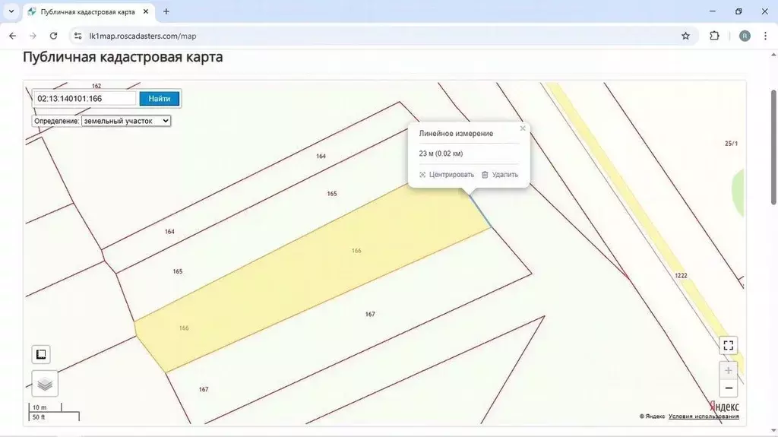Click Центрировать in the measurement popup
The width and height of the screenshot is (778, 437).
tap(447, 175)
